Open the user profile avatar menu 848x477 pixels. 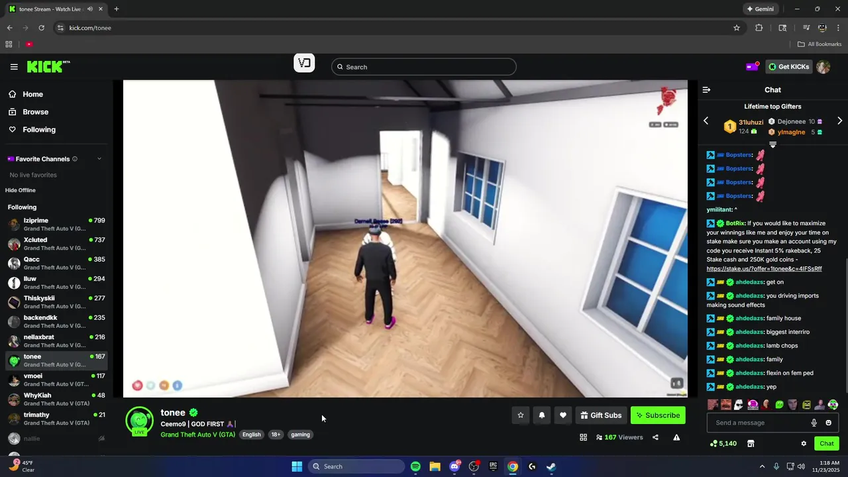click(823, 67)
